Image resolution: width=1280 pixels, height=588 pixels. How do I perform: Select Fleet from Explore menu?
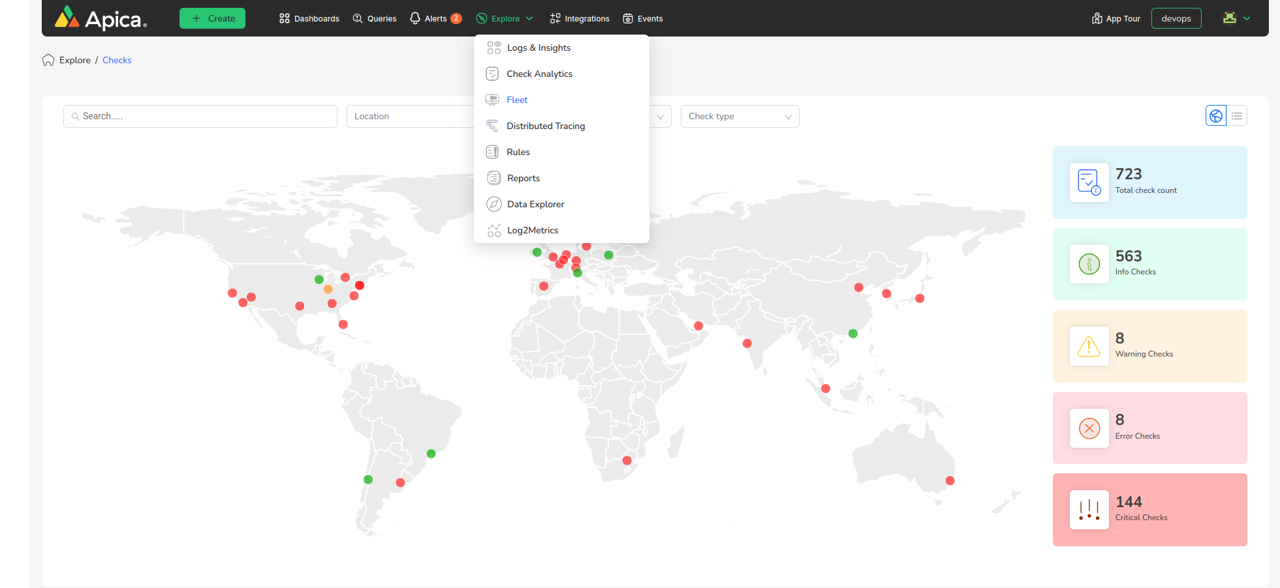click(517, 100)
